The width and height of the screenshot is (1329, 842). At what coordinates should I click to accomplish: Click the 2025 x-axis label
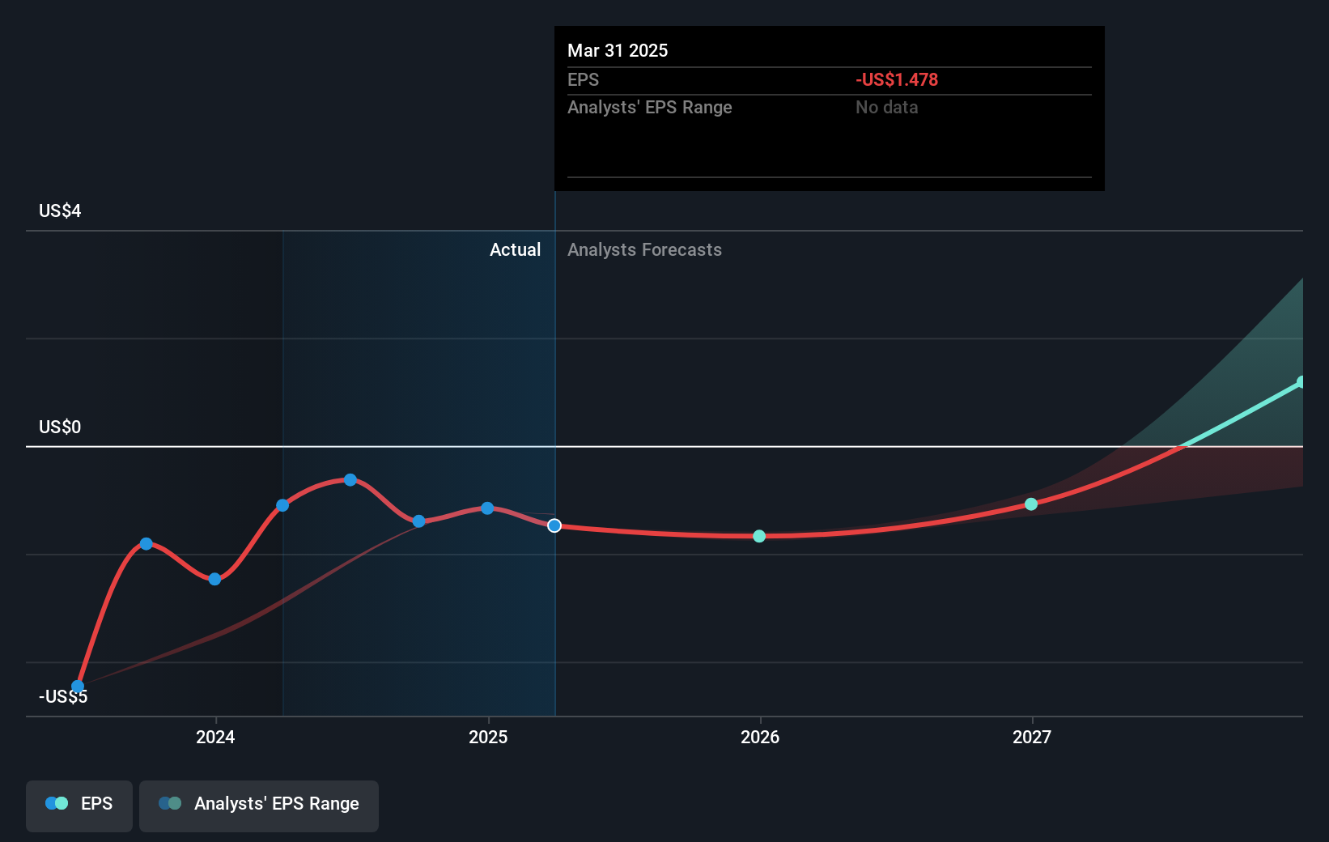[488, 737]
